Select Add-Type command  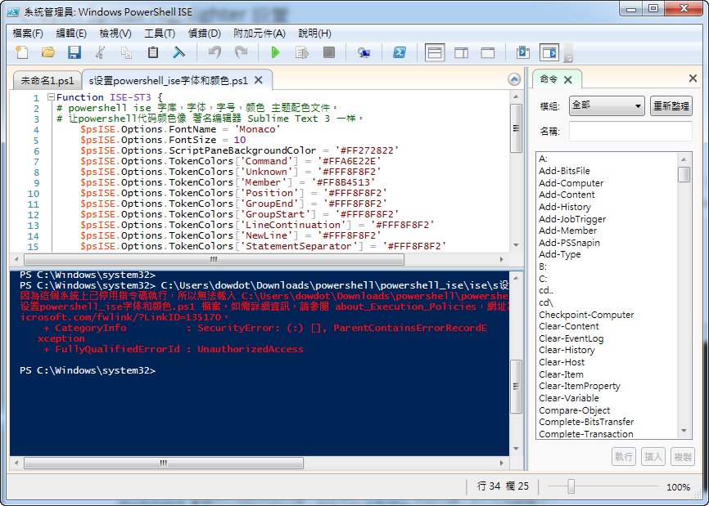[560, 254]
